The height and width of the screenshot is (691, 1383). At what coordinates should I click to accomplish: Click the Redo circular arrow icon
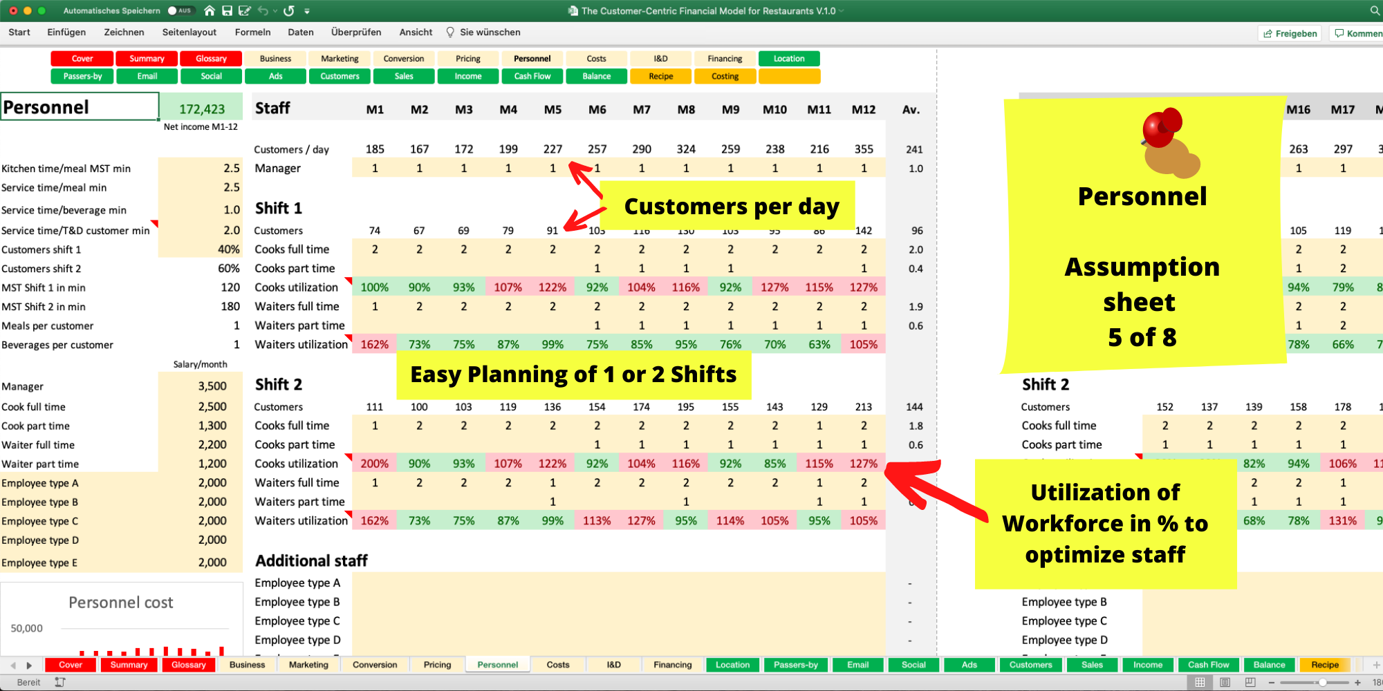289,10
